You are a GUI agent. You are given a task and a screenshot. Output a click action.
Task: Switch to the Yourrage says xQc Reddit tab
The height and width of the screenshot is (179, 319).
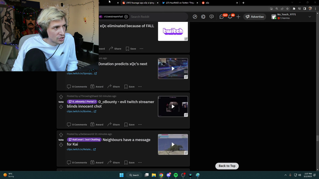141,3
